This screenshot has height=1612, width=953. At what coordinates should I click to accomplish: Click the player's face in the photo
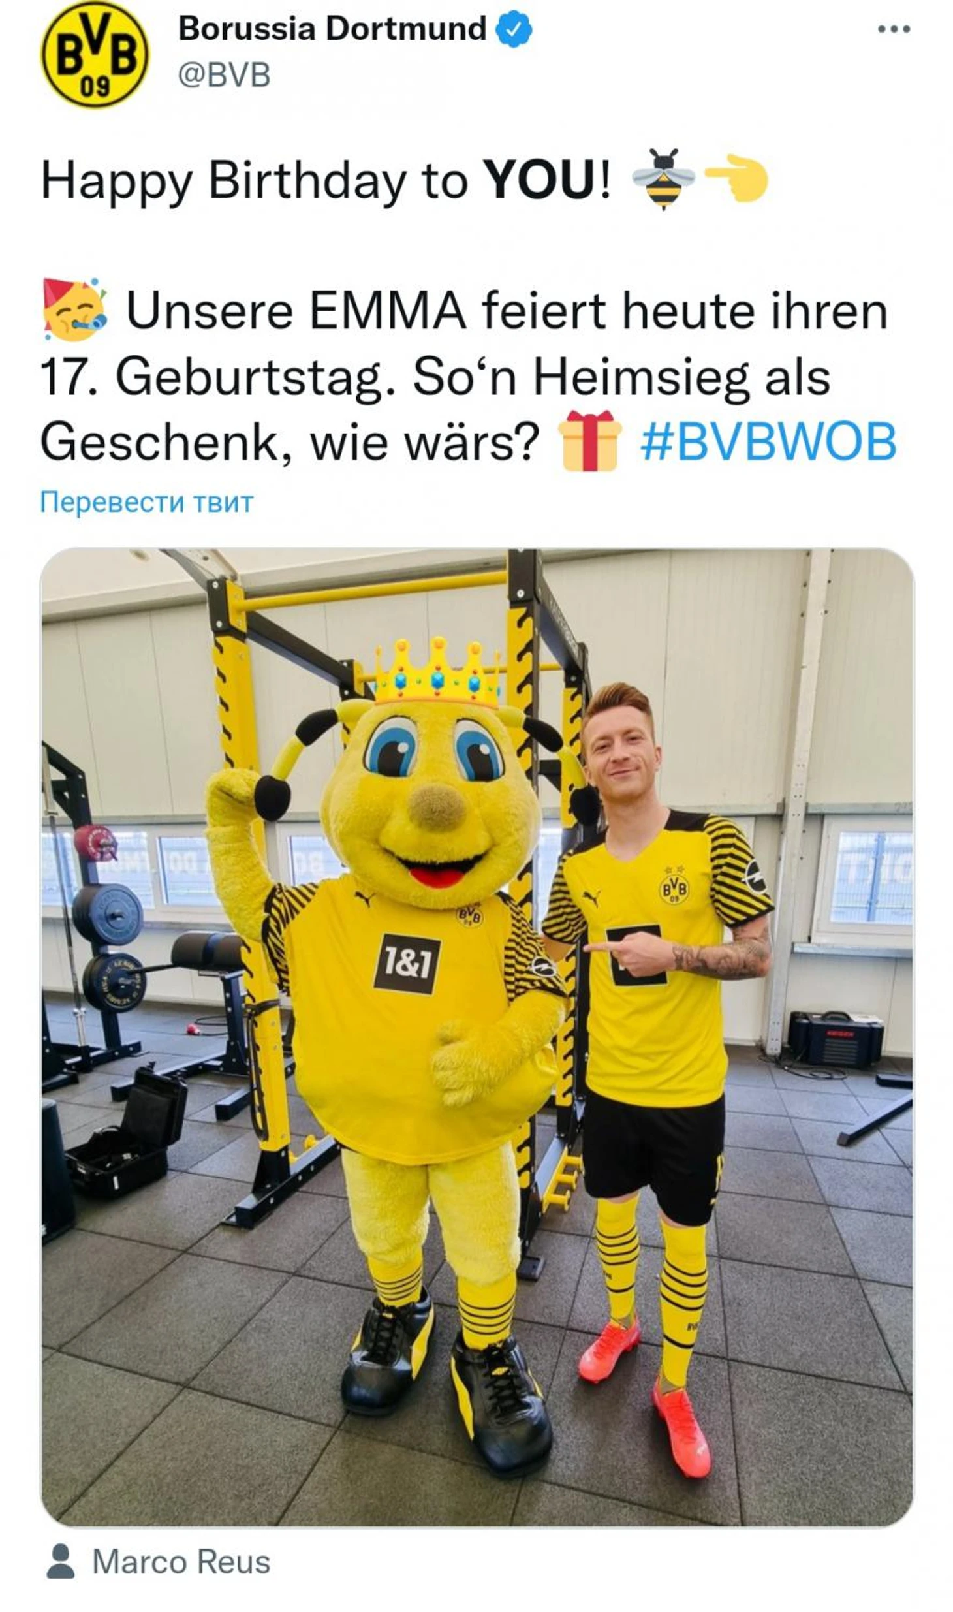click(x=619, y=750)
